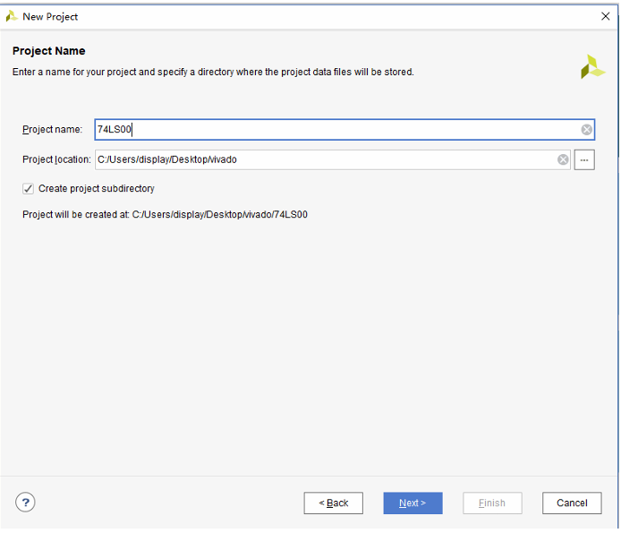The width and height of the screenshot is (621, 533).
Task: Open the help question mark icon
Action: click(x=25, y=503)
